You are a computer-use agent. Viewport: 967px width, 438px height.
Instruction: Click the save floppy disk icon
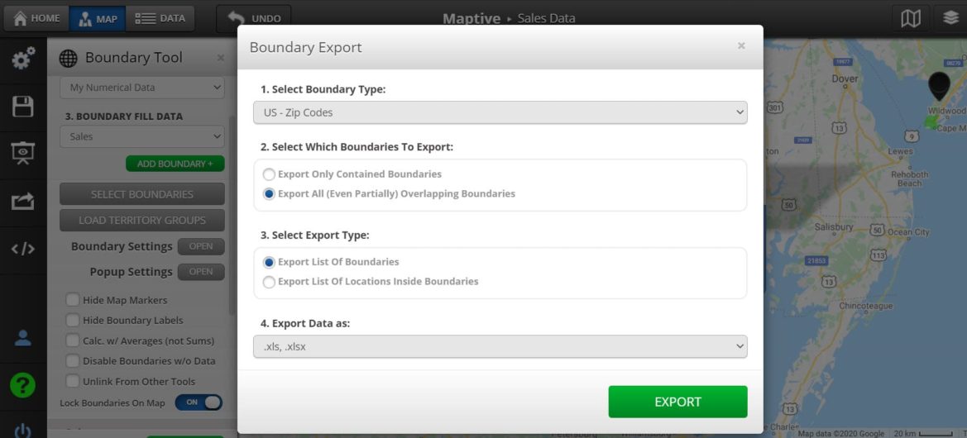[22, 107]
